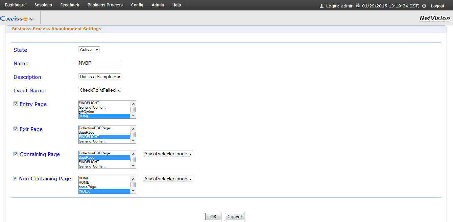The image size is (453, 222).
Task: Select FINDFLIGHT in Containing Page list
Action: point(104,162)
